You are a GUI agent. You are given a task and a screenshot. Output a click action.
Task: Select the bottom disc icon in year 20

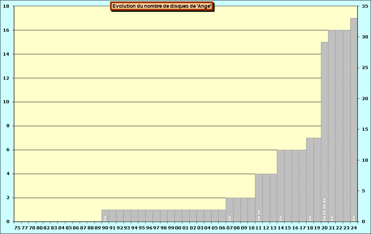(x=324, y=218)
